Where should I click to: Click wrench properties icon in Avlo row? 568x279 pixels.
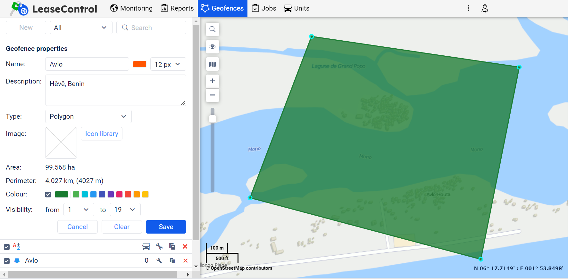[159, 260]
